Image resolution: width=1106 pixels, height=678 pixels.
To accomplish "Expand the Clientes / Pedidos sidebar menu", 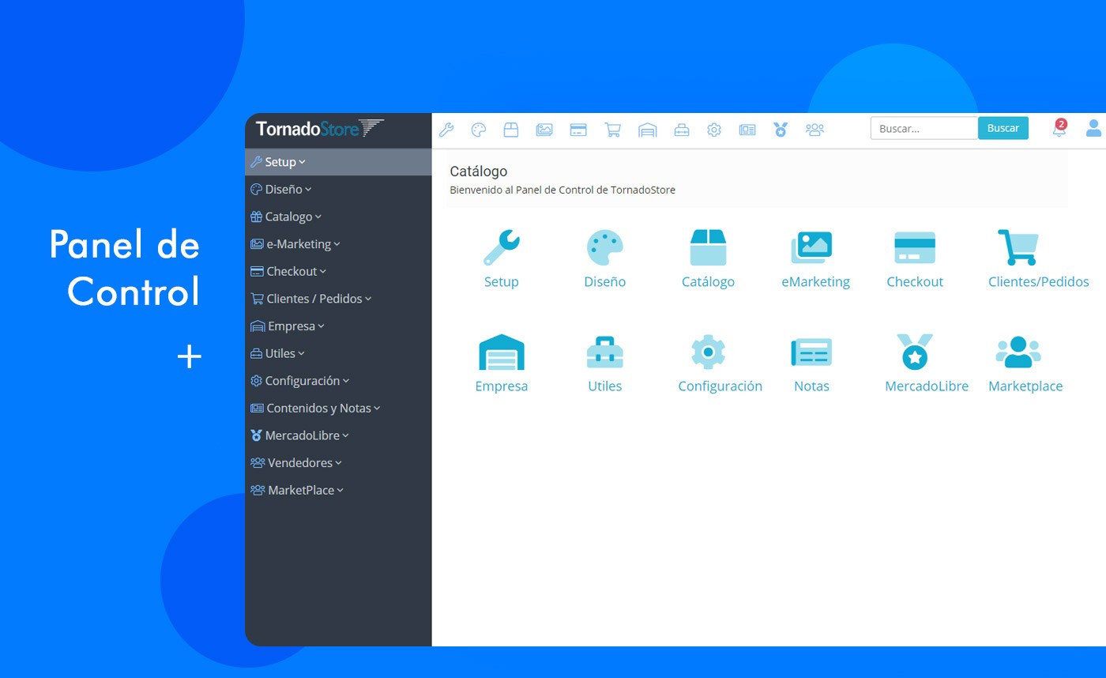I will (x=338, y=299).
